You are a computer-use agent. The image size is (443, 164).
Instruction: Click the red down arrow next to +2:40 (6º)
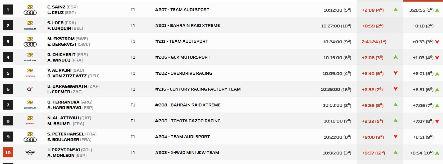396,73
